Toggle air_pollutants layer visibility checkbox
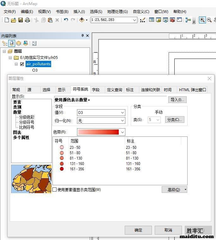Viewport: 216px width, 240px height. pos(22,64)
